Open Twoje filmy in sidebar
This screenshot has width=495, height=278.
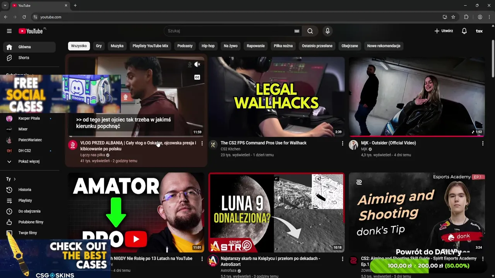[29, 233]
